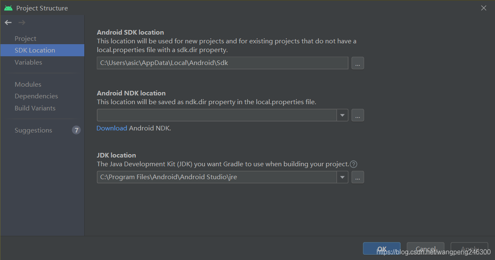Click the Android SDK path text field

(x=222, y=63)
